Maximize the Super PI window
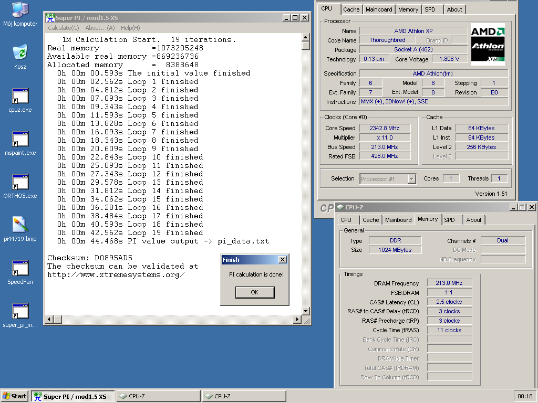The image size is (538, 403). click(295, 18)
